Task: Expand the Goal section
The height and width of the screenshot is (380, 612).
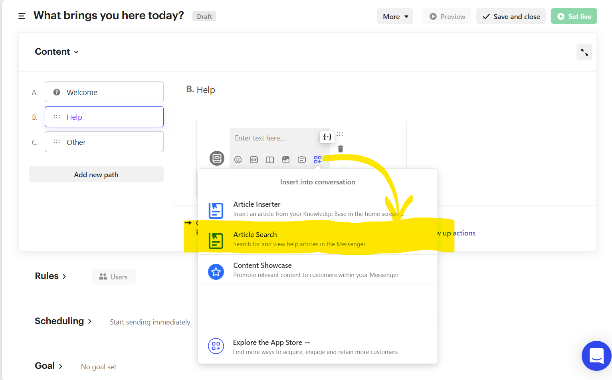Action: pyautogui.click(x=49, y=366)
